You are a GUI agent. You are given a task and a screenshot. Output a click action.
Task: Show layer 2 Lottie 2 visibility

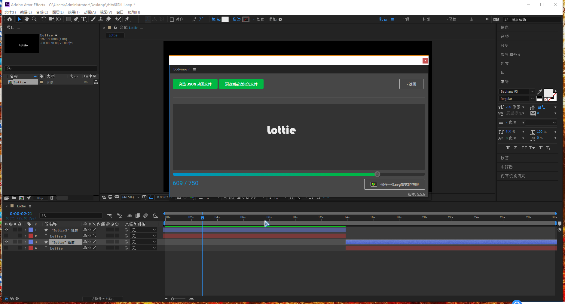tap(6, 236)
